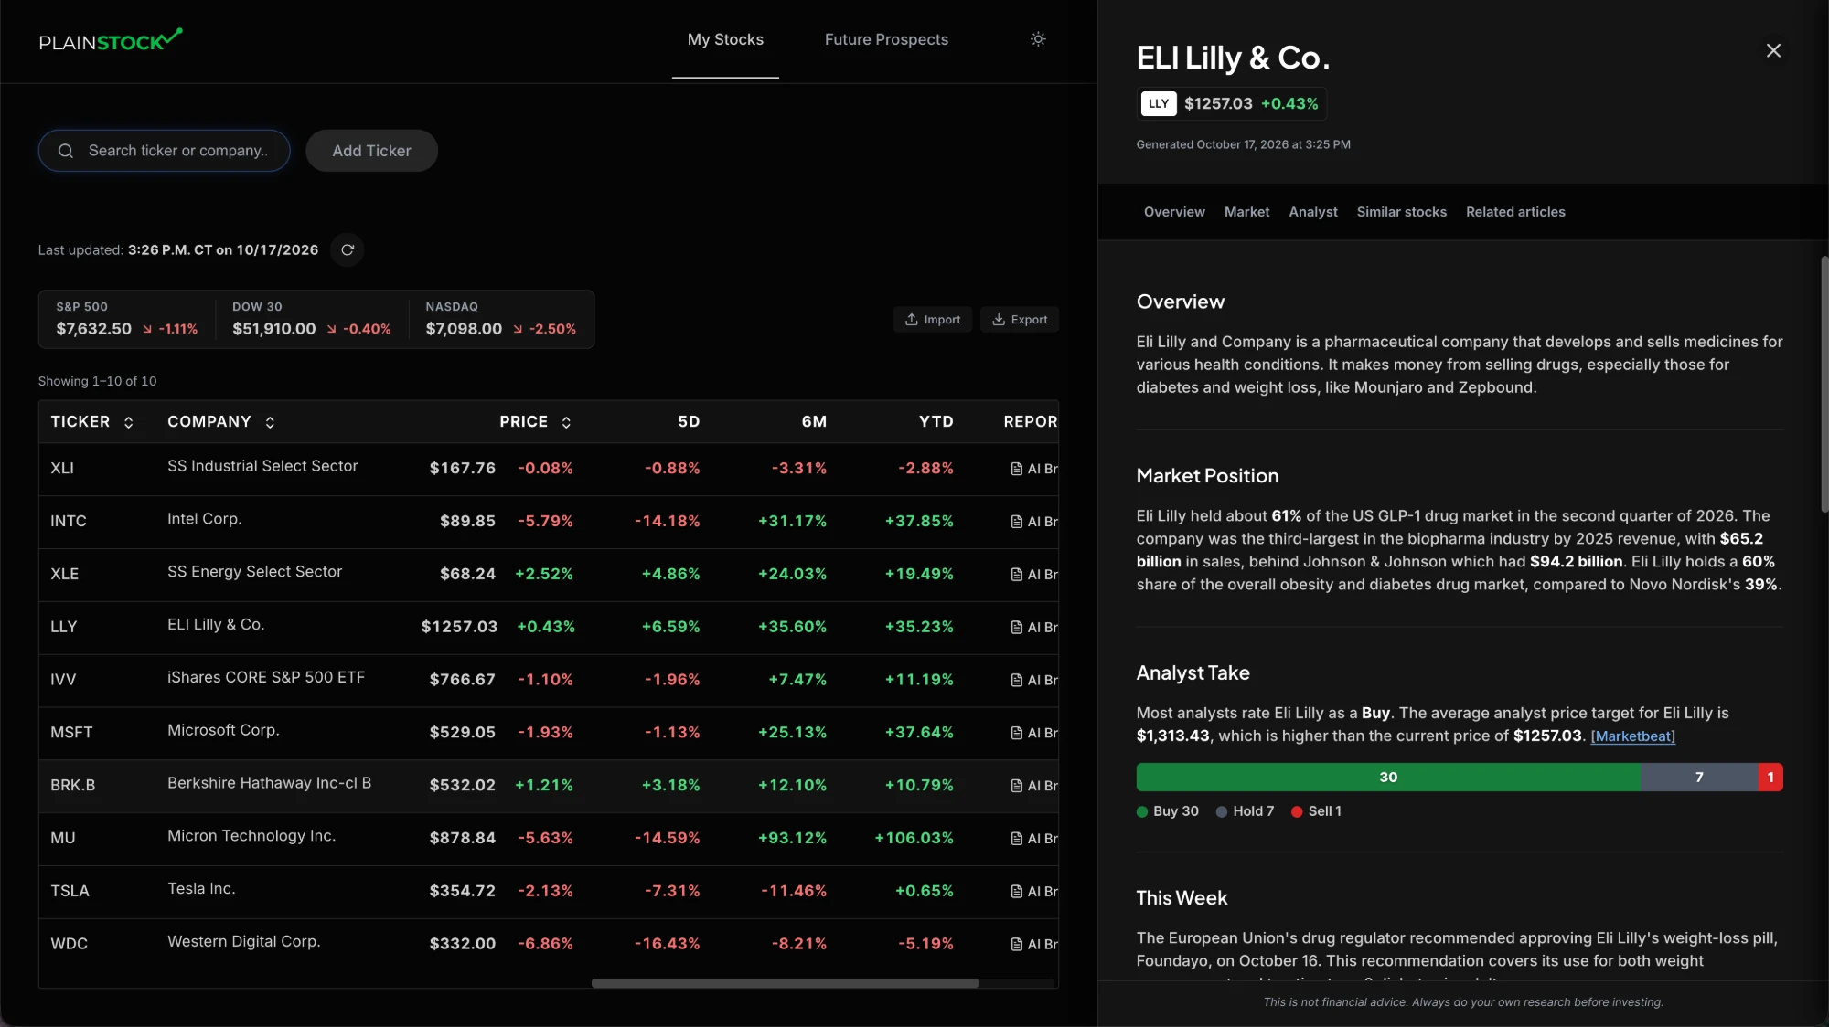Click the Import button

click(933, 320)
